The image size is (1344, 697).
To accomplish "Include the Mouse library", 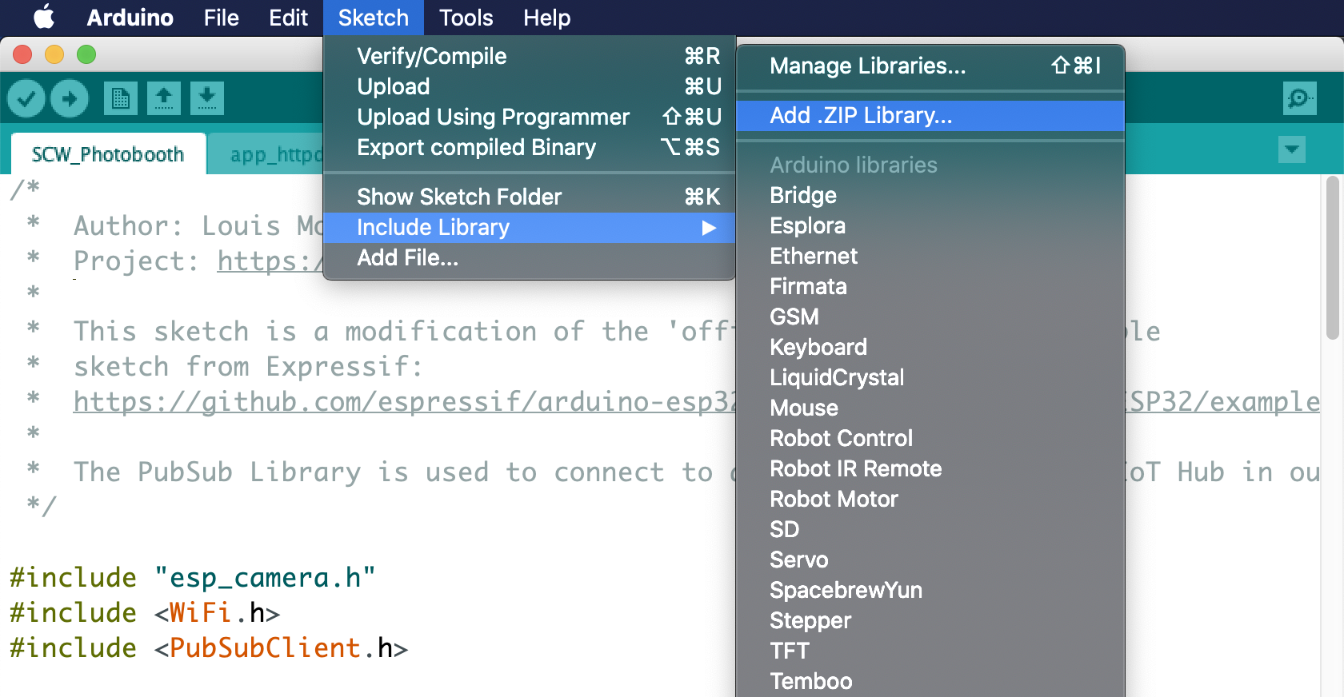I will [930, 408].
